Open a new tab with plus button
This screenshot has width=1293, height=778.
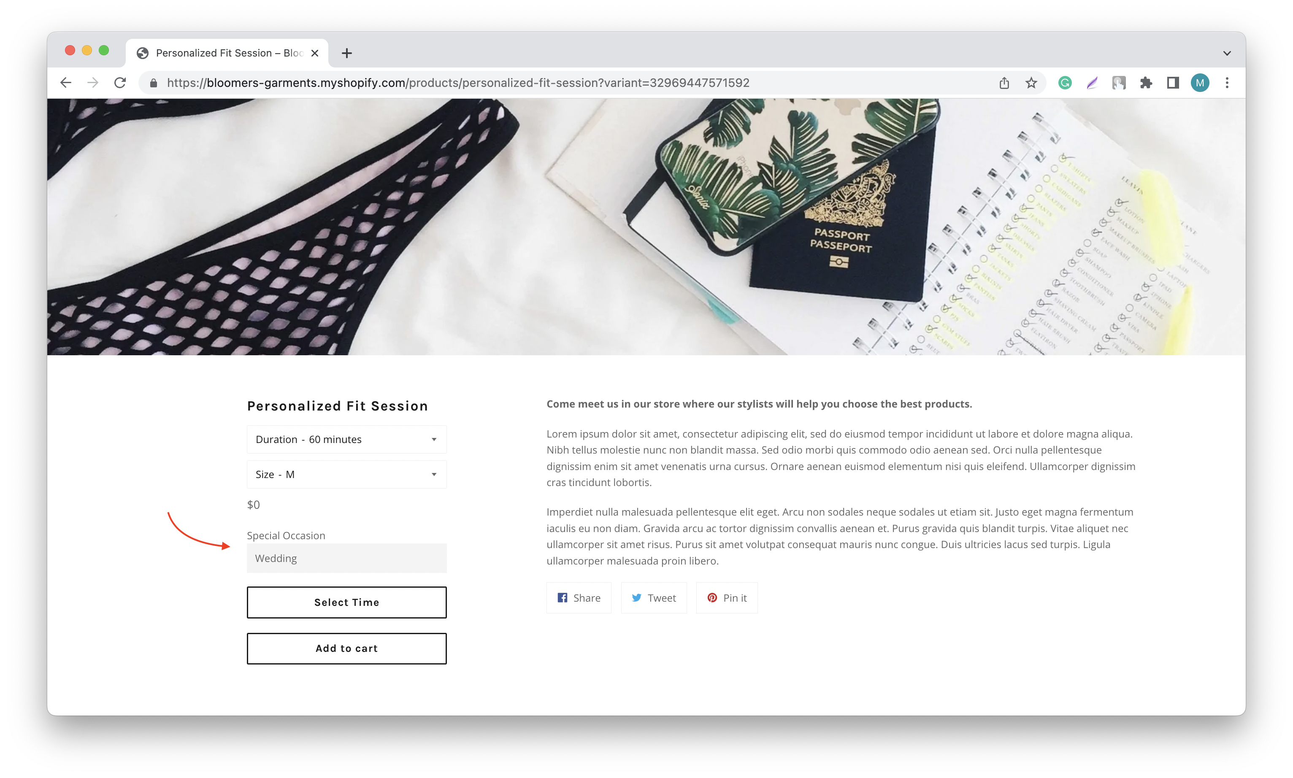(x=346, y=53)
